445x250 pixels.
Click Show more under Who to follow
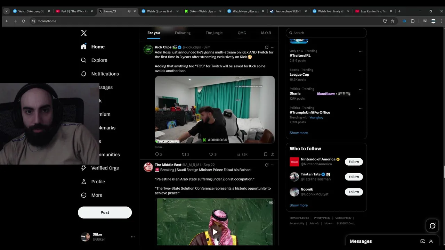click(x=299, y=205)
